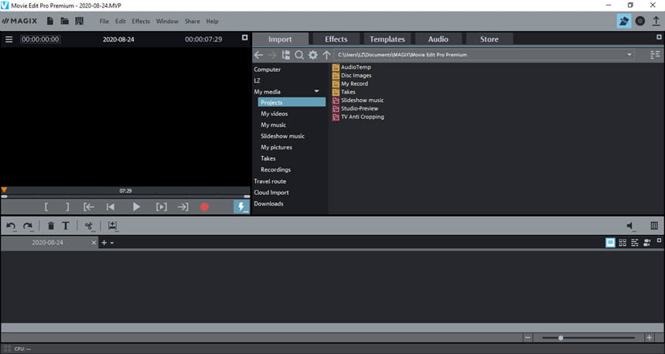
Task: Go back in the Import browser
Action: [x=259, y=55]
